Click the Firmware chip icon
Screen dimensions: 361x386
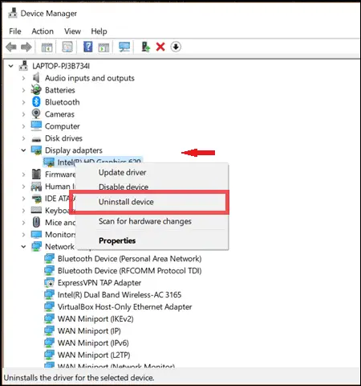coord(36,175)
